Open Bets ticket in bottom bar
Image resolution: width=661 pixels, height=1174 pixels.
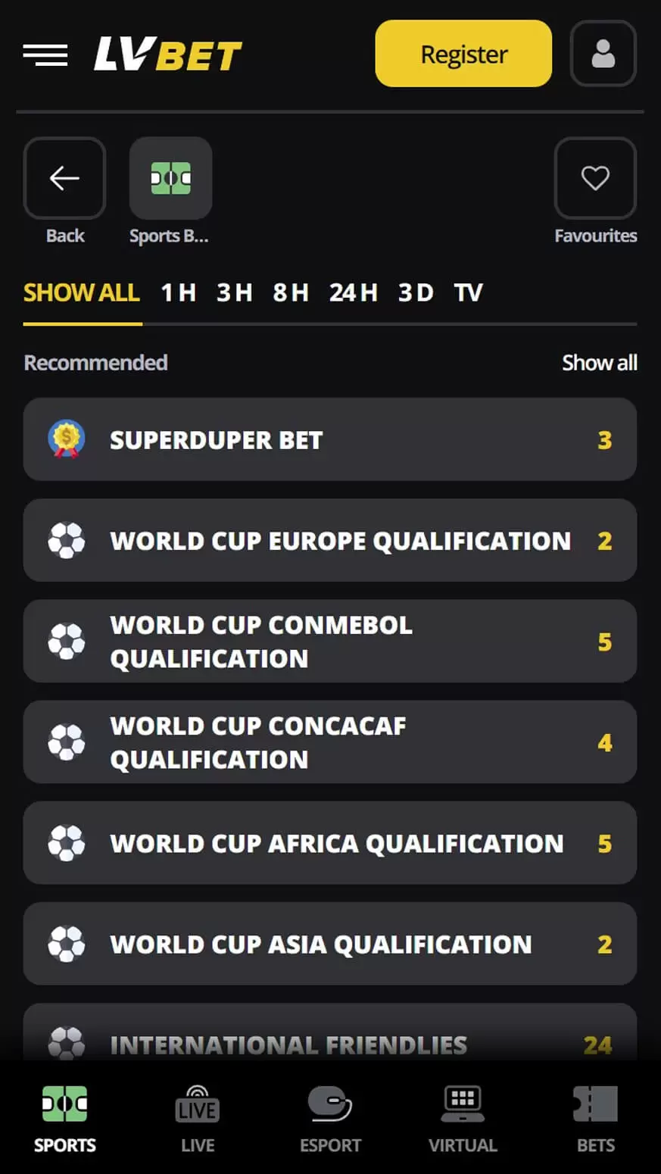pos(595,1118)
